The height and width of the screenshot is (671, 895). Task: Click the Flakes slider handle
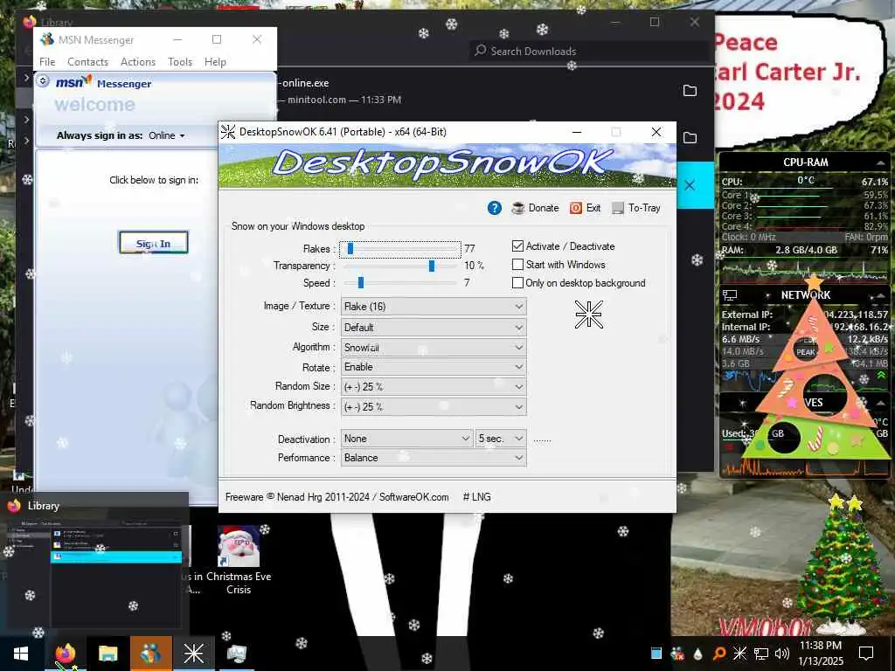point(350,249)
